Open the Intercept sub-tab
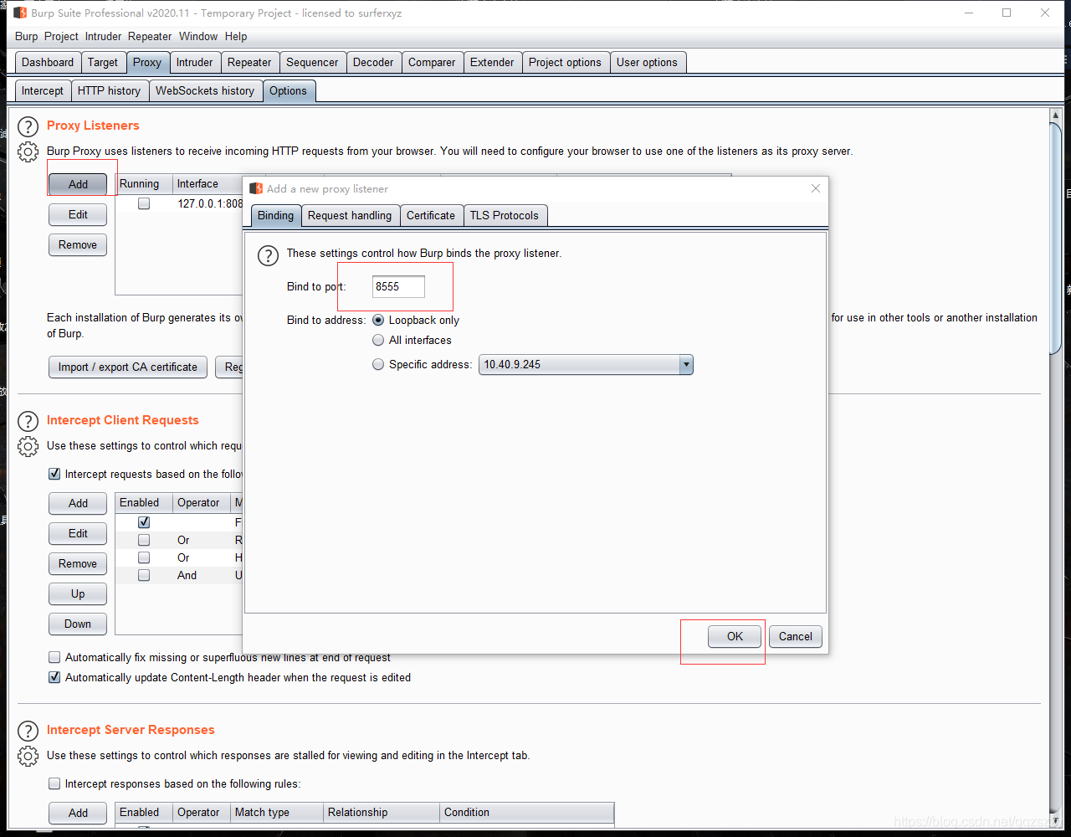The width and height of the screenshot is (1071, 837). pyautogui.click(x=43, y=90)
